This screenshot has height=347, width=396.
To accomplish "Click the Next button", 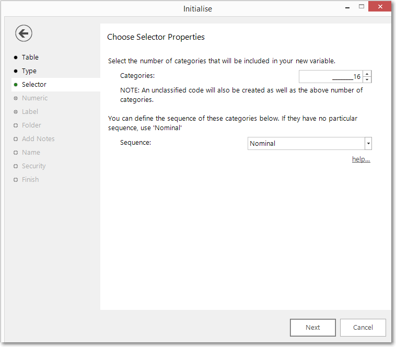I will (x=312, y=327).
